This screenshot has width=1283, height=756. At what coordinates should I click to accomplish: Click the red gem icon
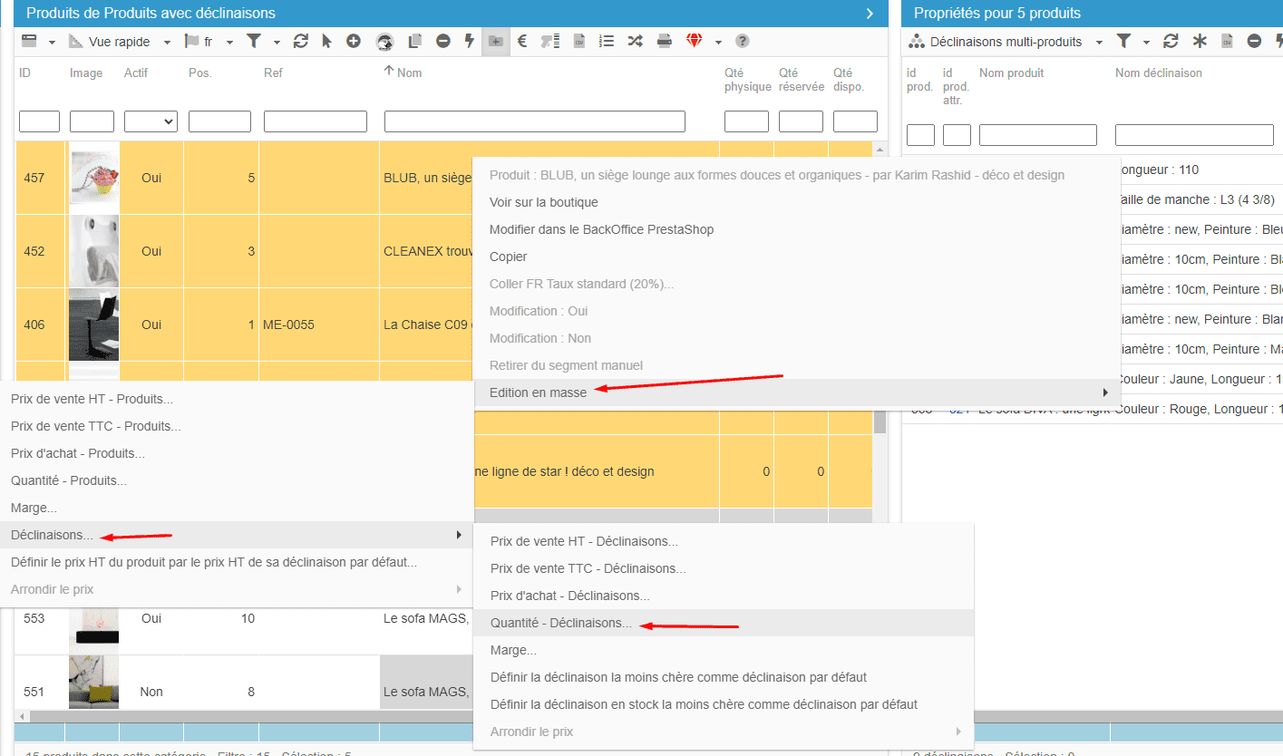pyautogui.click(x=695, y=42)
